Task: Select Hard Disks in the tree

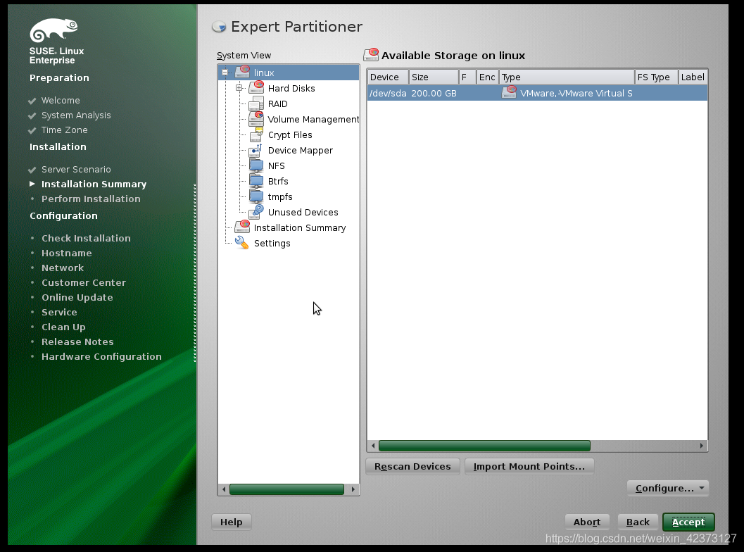Action: point(291,88)
